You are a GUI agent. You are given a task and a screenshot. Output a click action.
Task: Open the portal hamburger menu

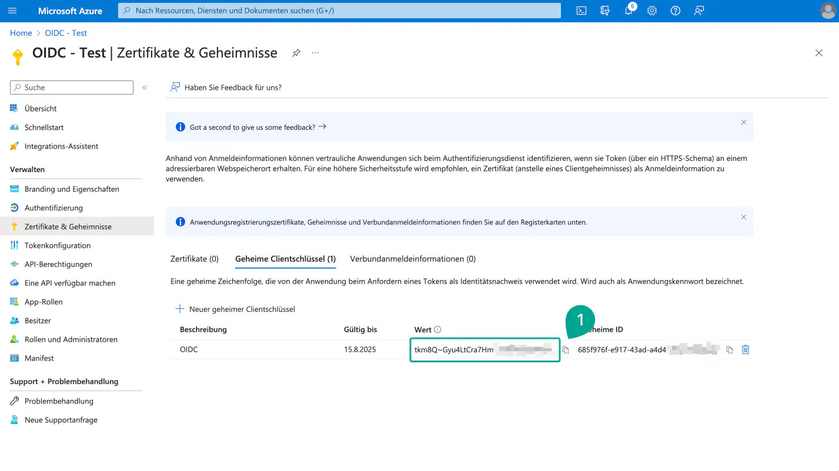pyautogui.click(x=13, y=11)
